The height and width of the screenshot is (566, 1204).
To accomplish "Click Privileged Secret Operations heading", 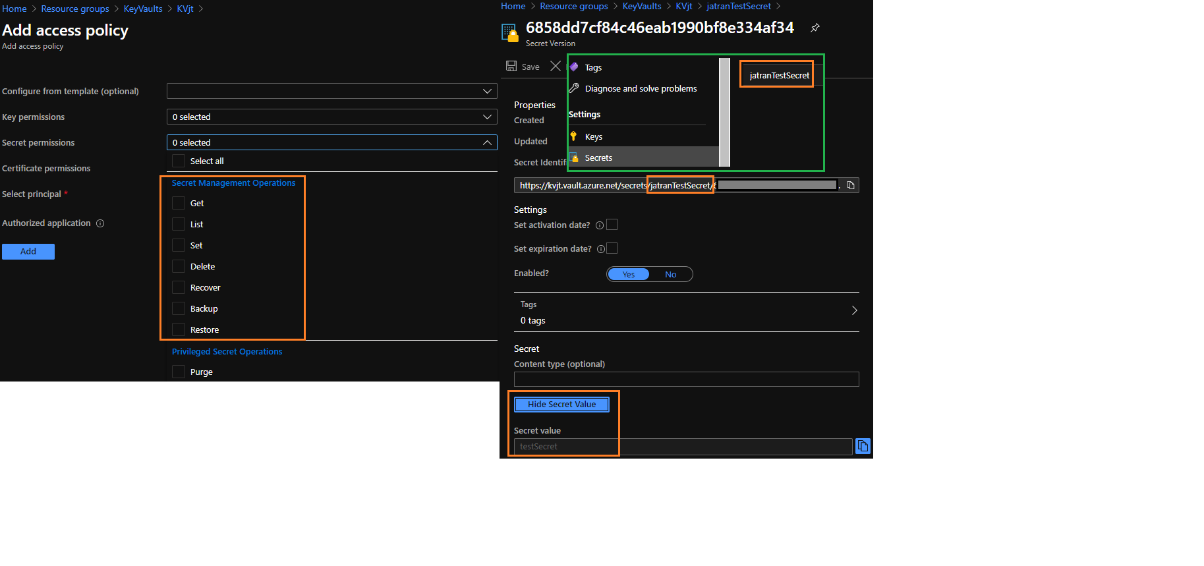I will (227, 352).
